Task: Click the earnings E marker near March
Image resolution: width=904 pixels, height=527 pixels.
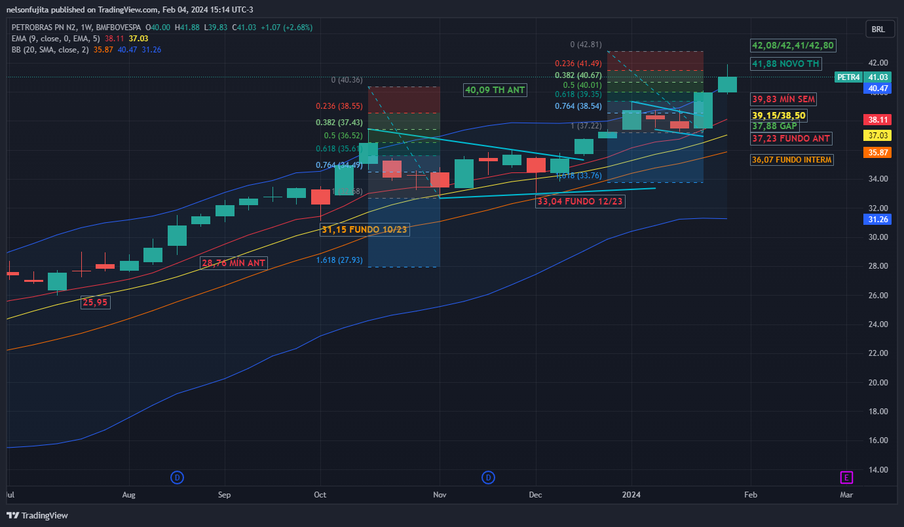Action: tap(846, 477)
